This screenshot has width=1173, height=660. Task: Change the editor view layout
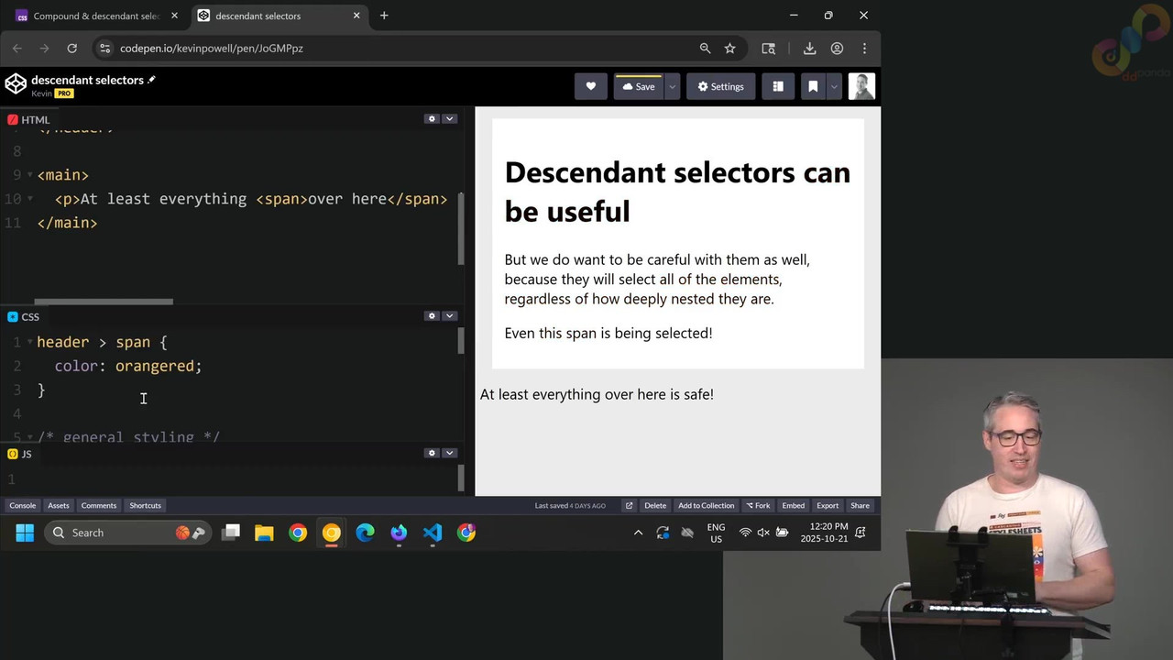tap(778, 86)
